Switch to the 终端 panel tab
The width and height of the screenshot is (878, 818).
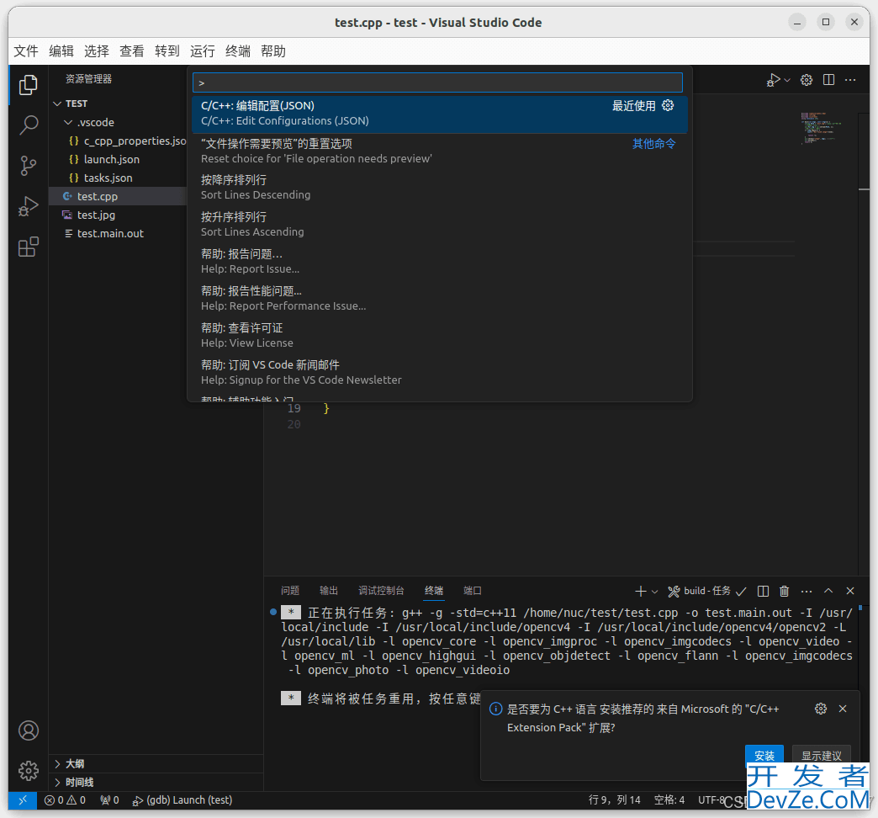[434, 591]
